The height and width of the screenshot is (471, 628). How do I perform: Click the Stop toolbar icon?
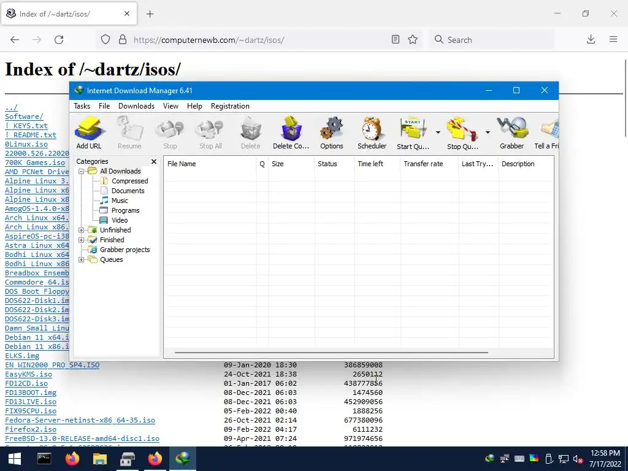(170, 133)
